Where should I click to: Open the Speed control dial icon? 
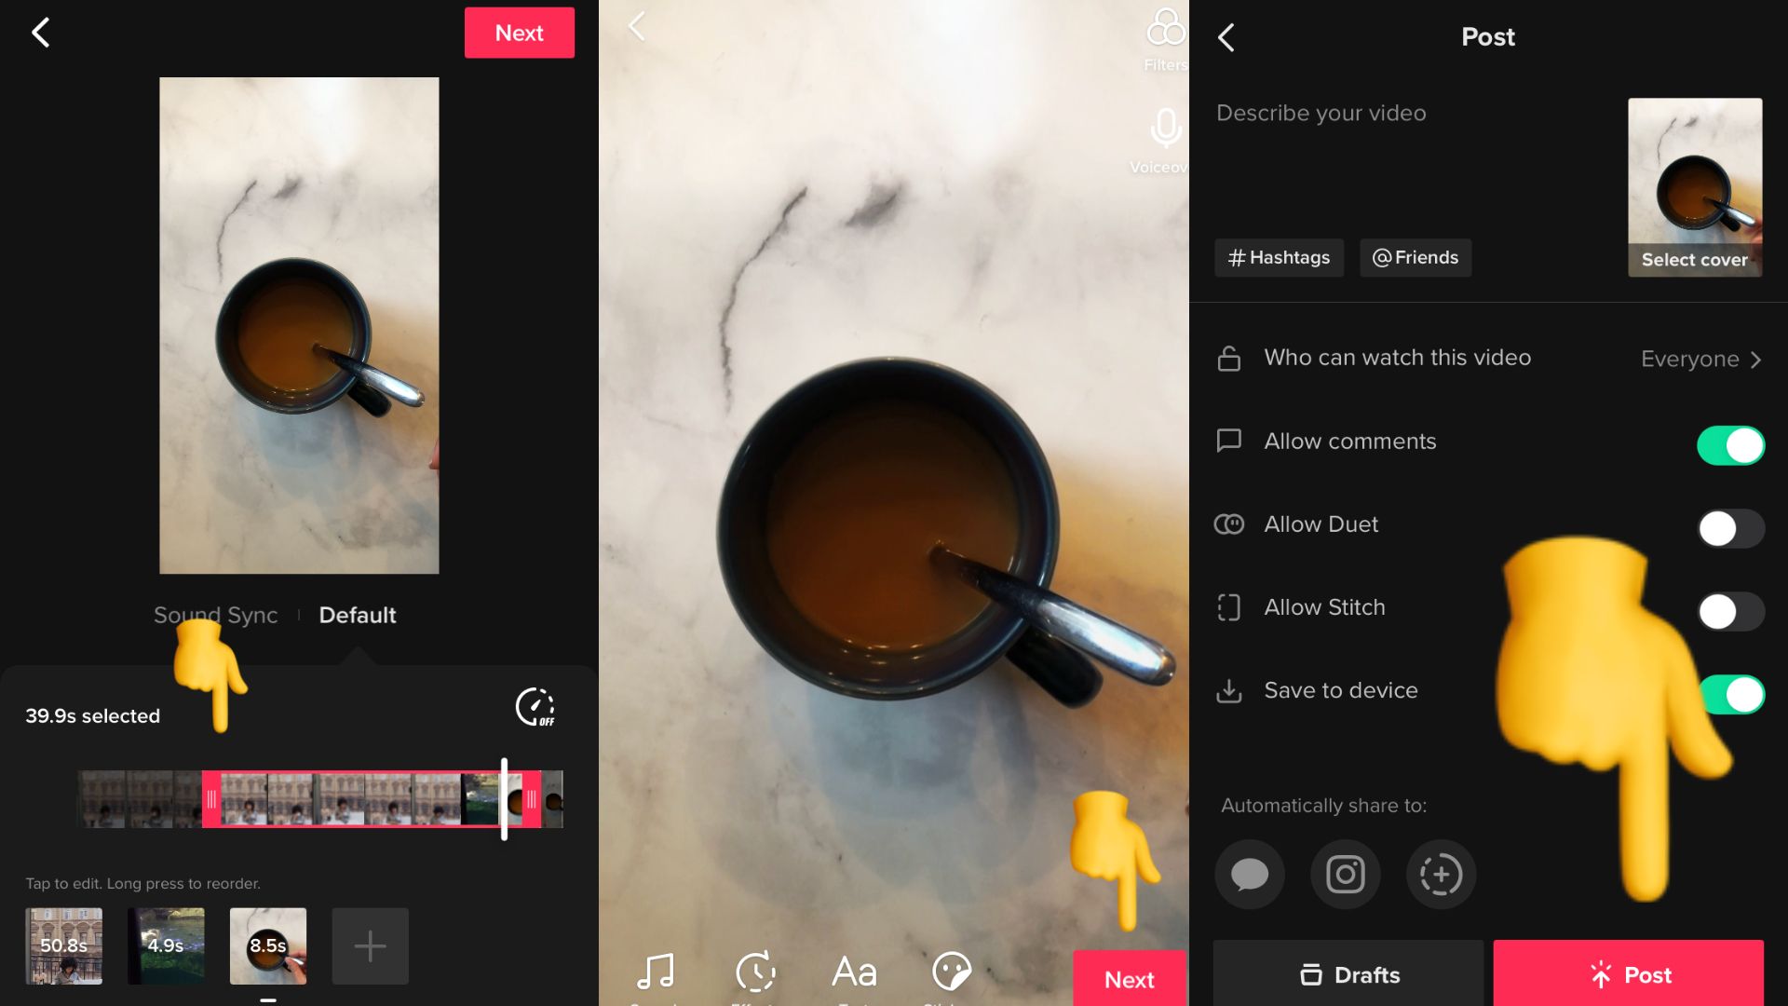point(535,708)
